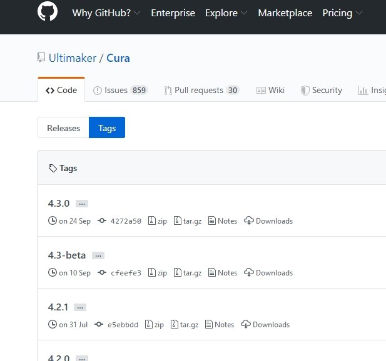Image resolution: width=386 pixels, height=361 pixels.
Task: Expand the Pricing dropdown menu
Action: (342, 13)
